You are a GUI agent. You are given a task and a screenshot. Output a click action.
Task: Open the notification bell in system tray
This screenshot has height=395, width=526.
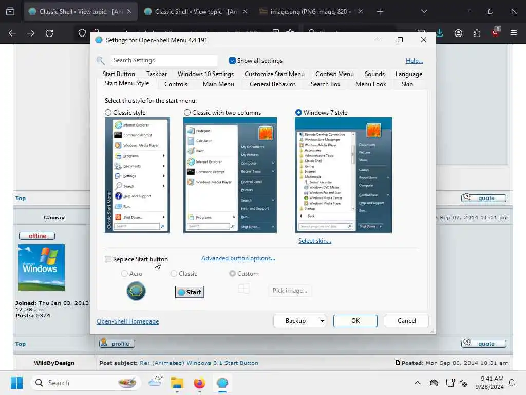pyautogui.click(x=512, y=383)
